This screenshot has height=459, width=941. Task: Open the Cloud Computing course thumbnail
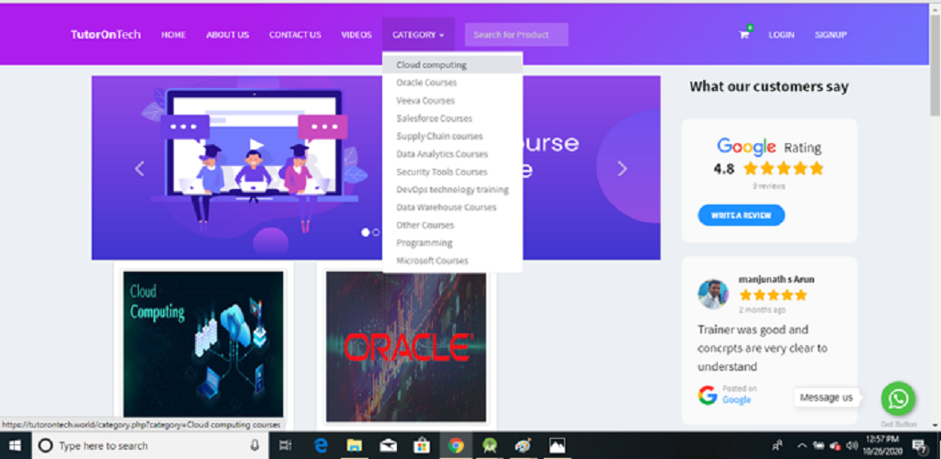pyautogui.click(x=203, y=344)
